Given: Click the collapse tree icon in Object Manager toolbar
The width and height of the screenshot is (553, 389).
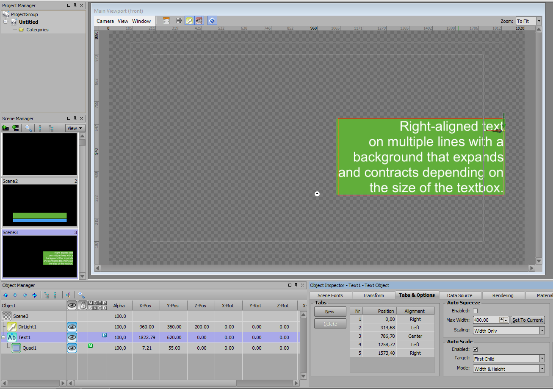Looking at the screenshot, I should click(x=55, y=295).
